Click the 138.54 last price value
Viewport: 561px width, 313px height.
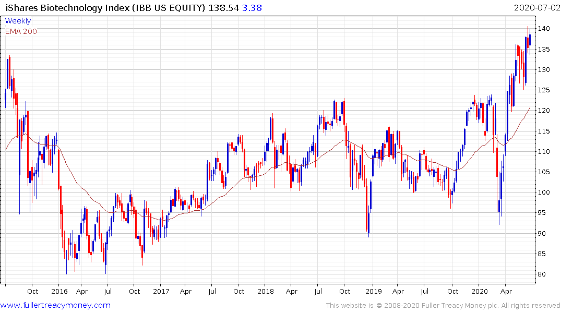pos(223,8)
